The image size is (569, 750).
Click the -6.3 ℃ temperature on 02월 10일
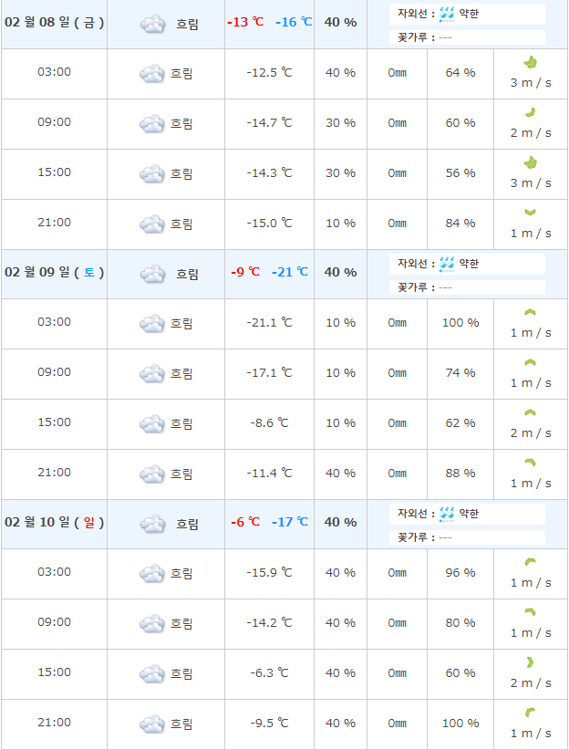(270, 672)
